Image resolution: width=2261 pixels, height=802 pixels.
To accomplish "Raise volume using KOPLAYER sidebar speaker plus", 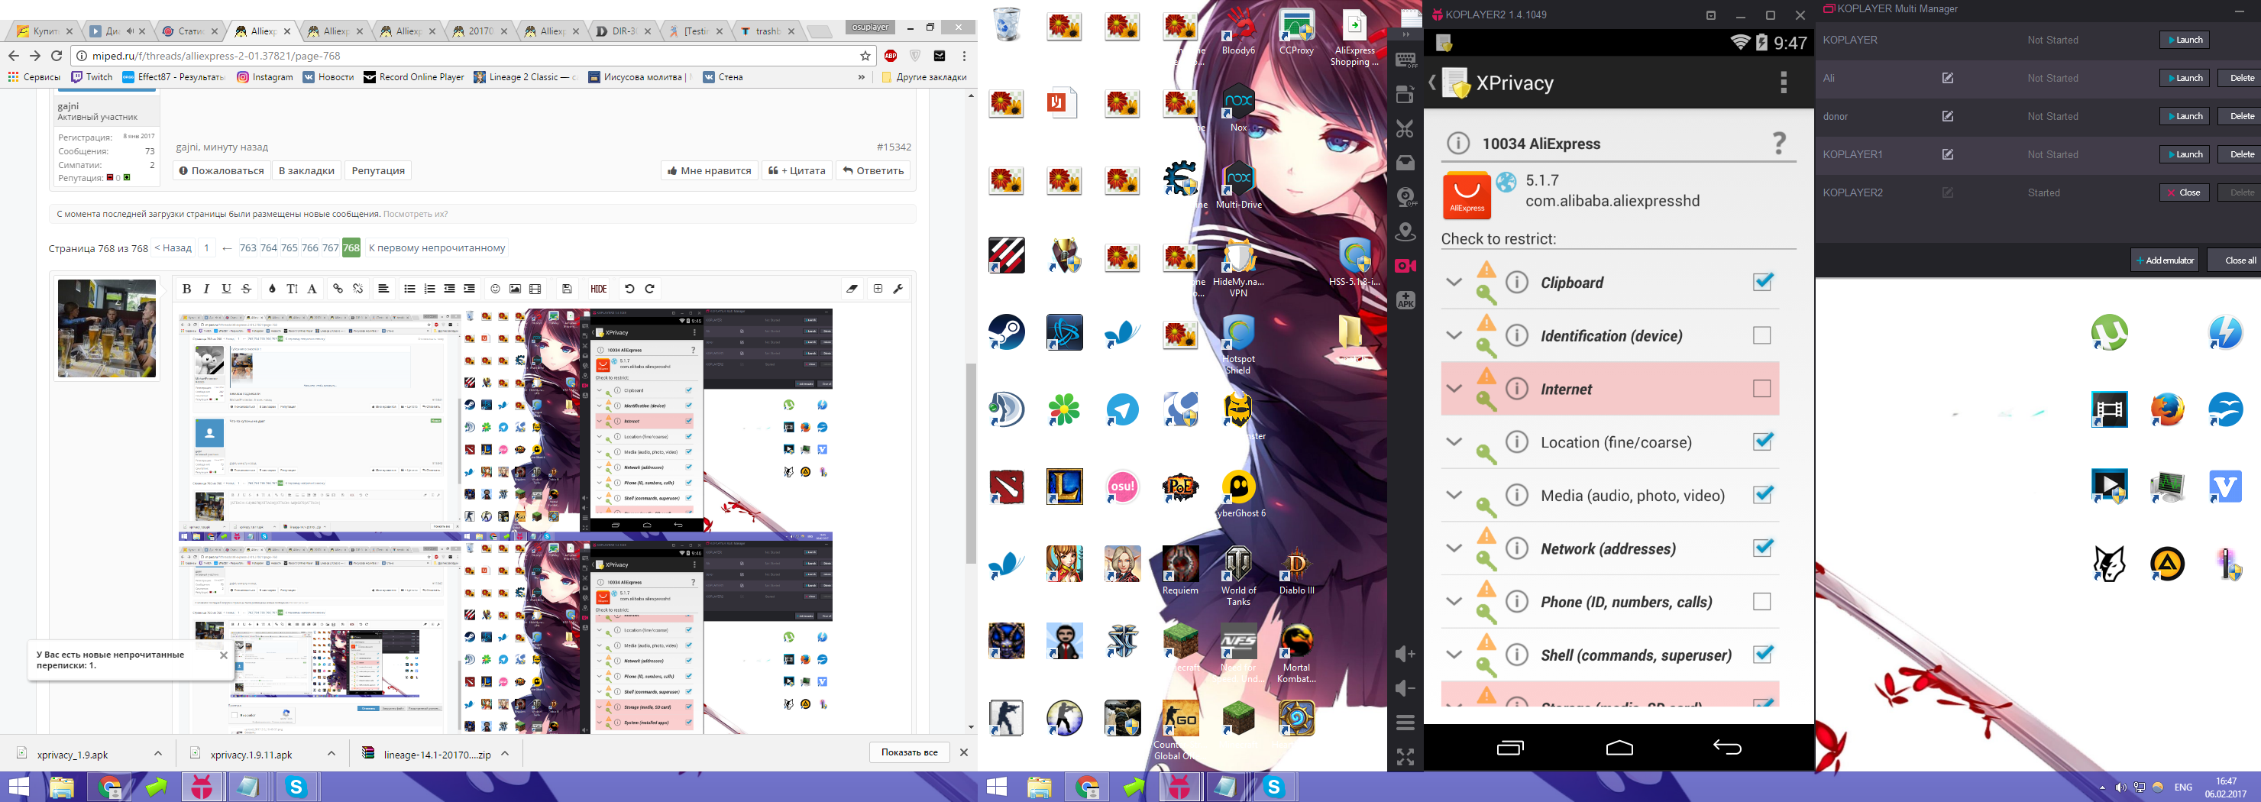I will pos(1405,654).
